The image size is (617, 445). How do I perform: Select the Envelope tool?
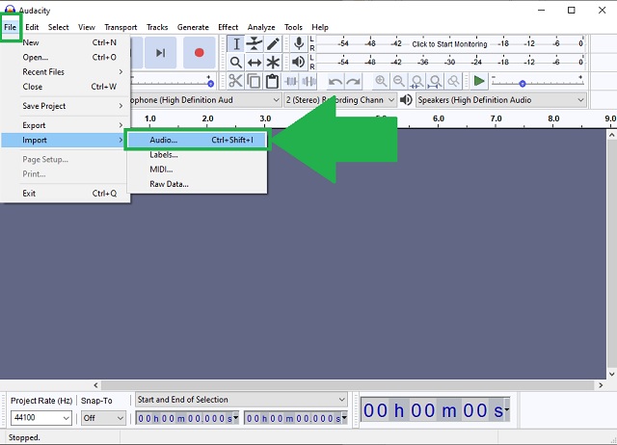[255, 44]
